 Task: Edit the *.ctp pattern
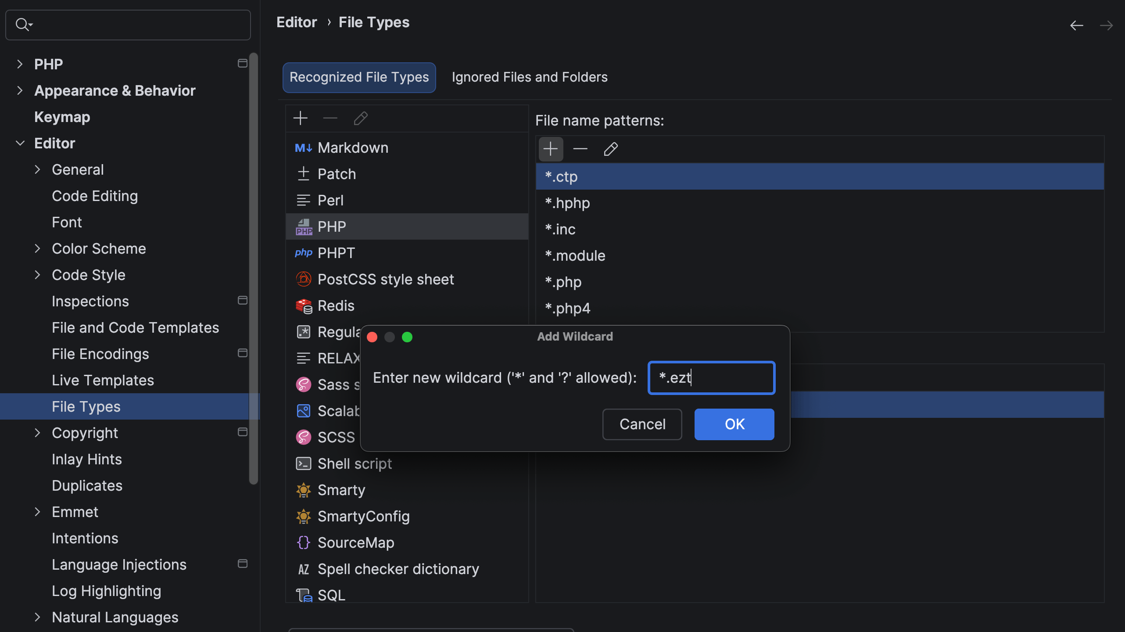(611, 149)
